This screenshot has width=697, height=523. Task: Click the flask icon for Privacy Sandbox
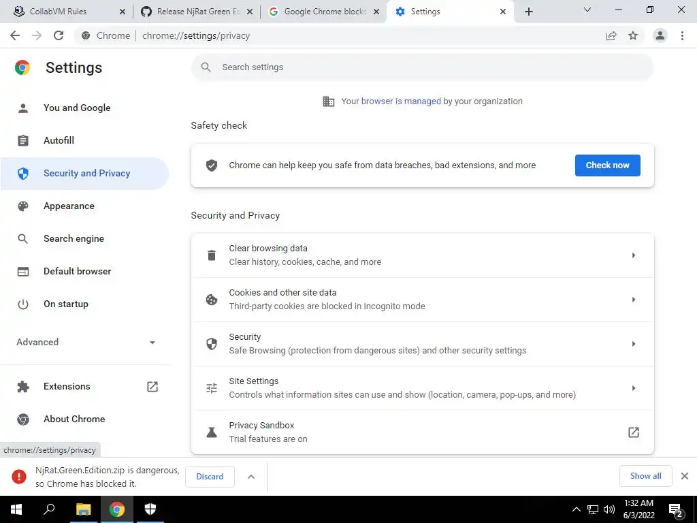pyautogui.click(x=212, y=432)
